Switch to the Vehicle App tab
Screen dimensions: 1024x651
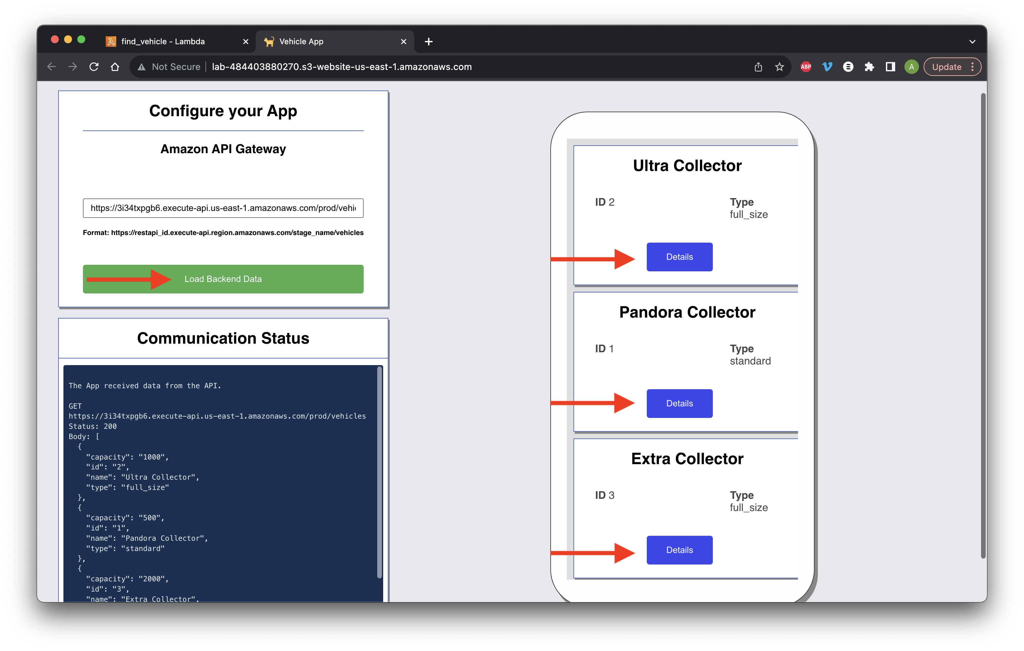[x=335, y=42]
